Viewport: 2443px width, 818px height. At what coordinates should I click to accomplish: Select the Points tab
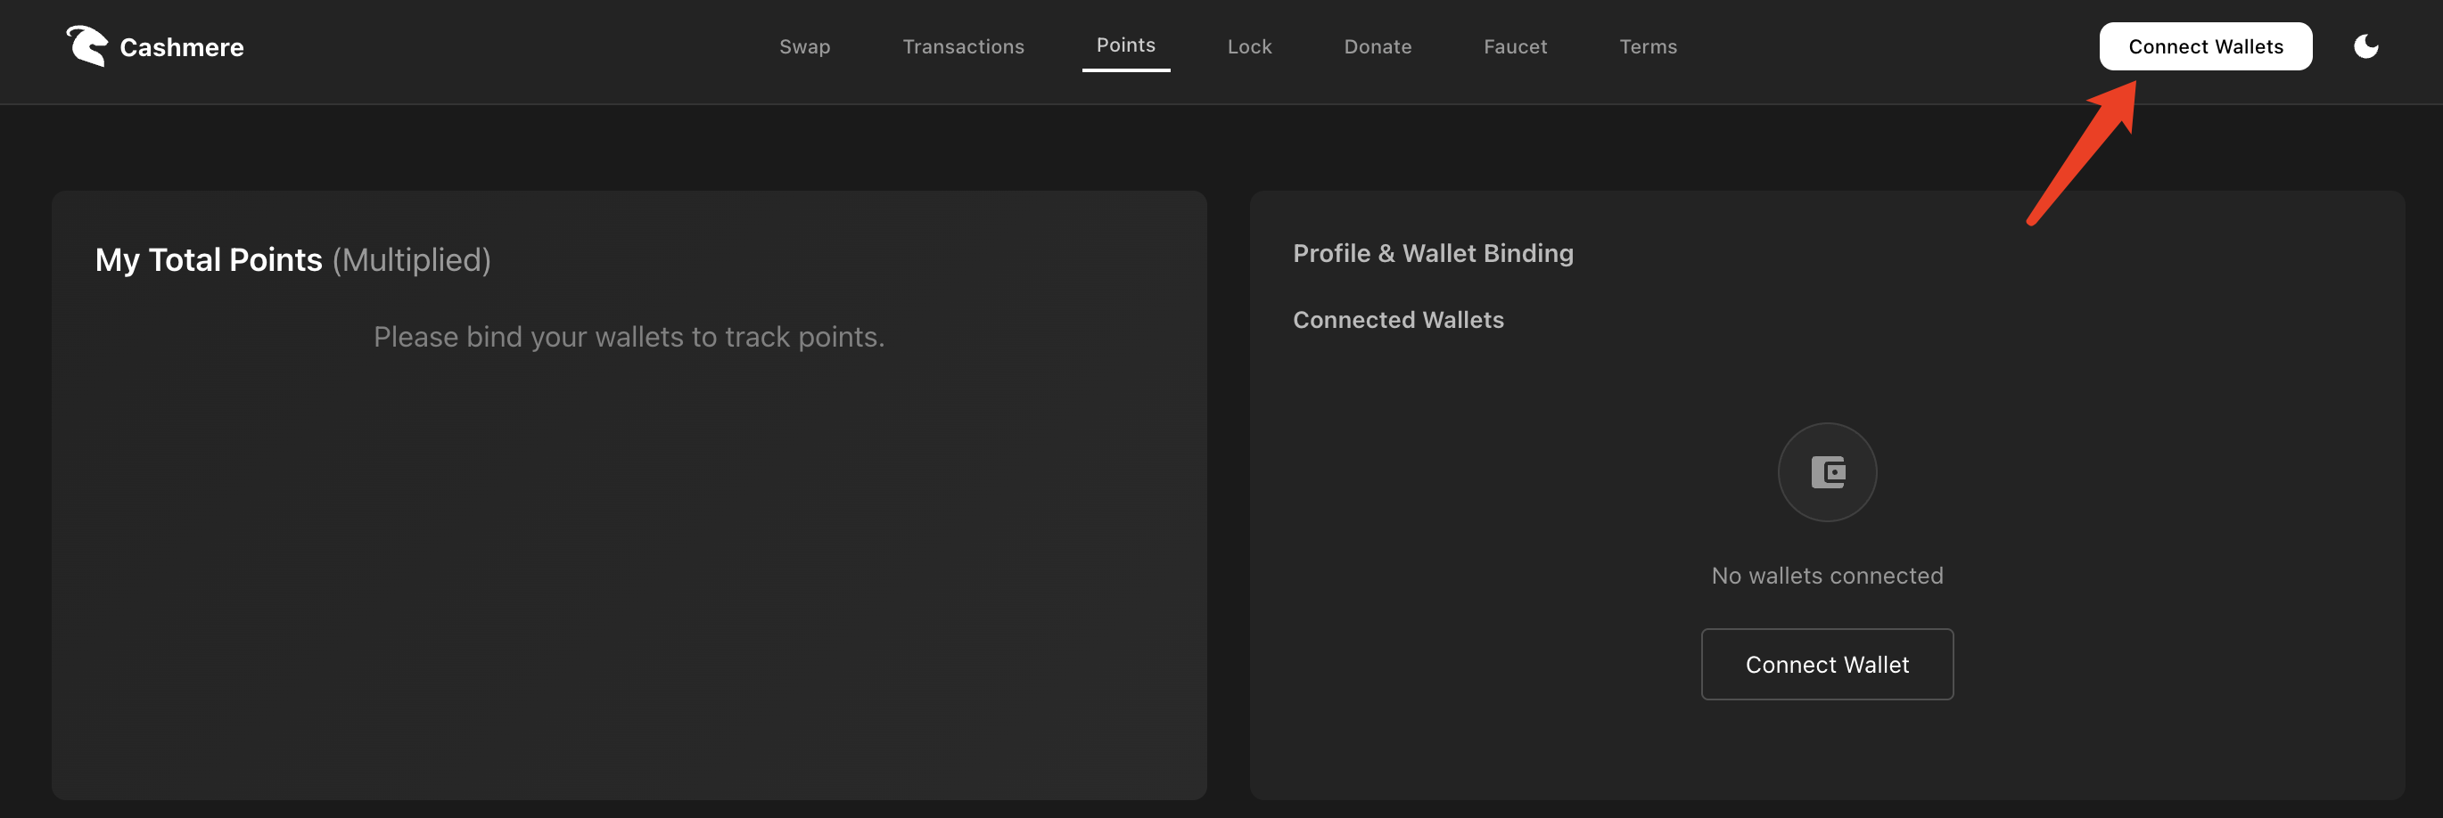click(x=1126, y=45)
